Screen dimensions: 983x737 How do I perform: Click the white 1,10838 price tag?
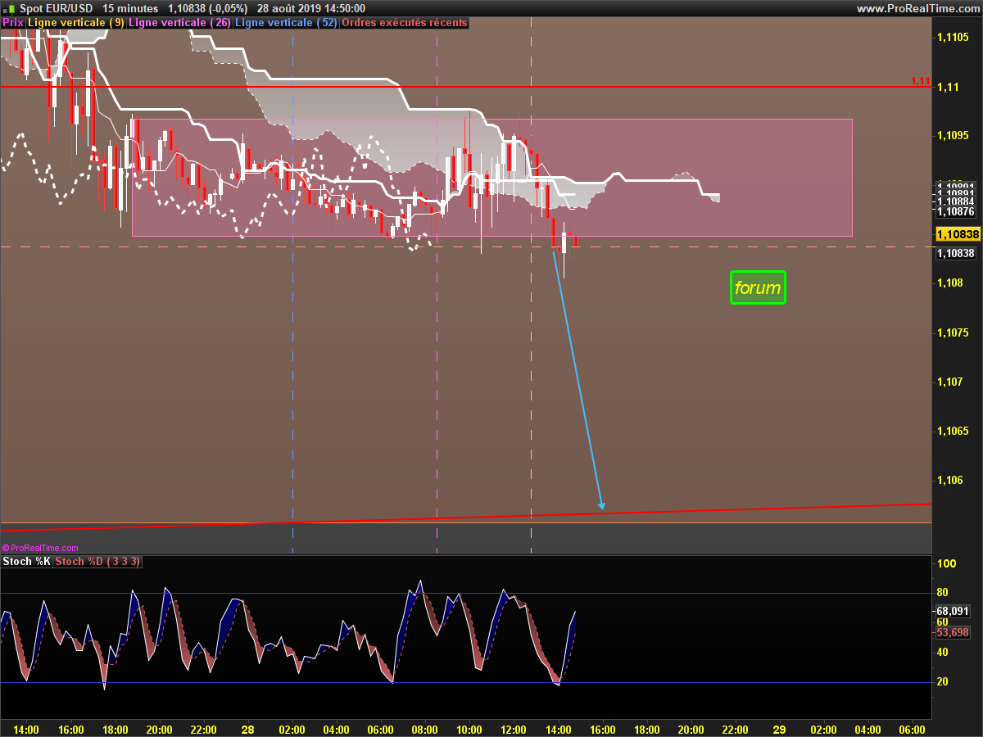[955, 253]
